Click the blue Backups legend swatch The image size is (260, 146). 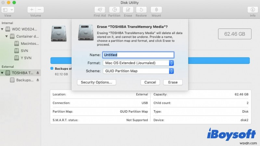point(52,68)
